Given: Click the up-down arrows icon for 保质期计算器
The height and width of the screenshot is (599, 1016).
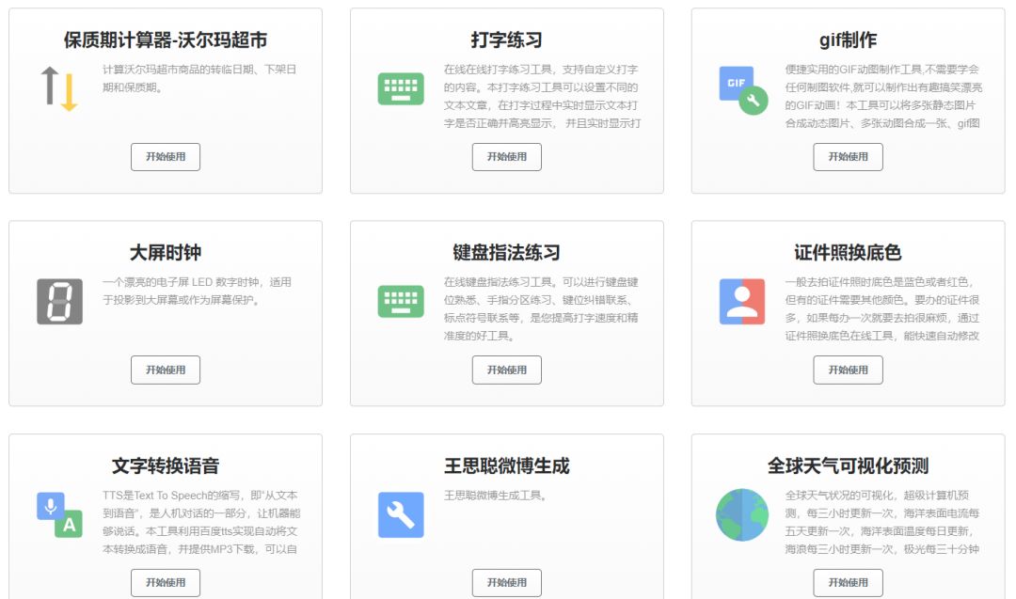Looking at the screenshot, I should 59,89.
